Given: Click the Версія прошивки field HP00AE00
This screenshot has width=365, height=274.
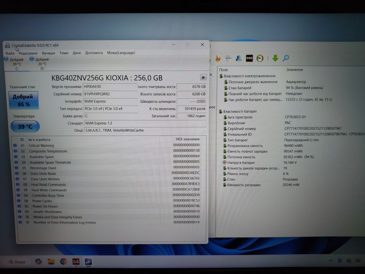Looking at the screenshot, I should [110, 87].
